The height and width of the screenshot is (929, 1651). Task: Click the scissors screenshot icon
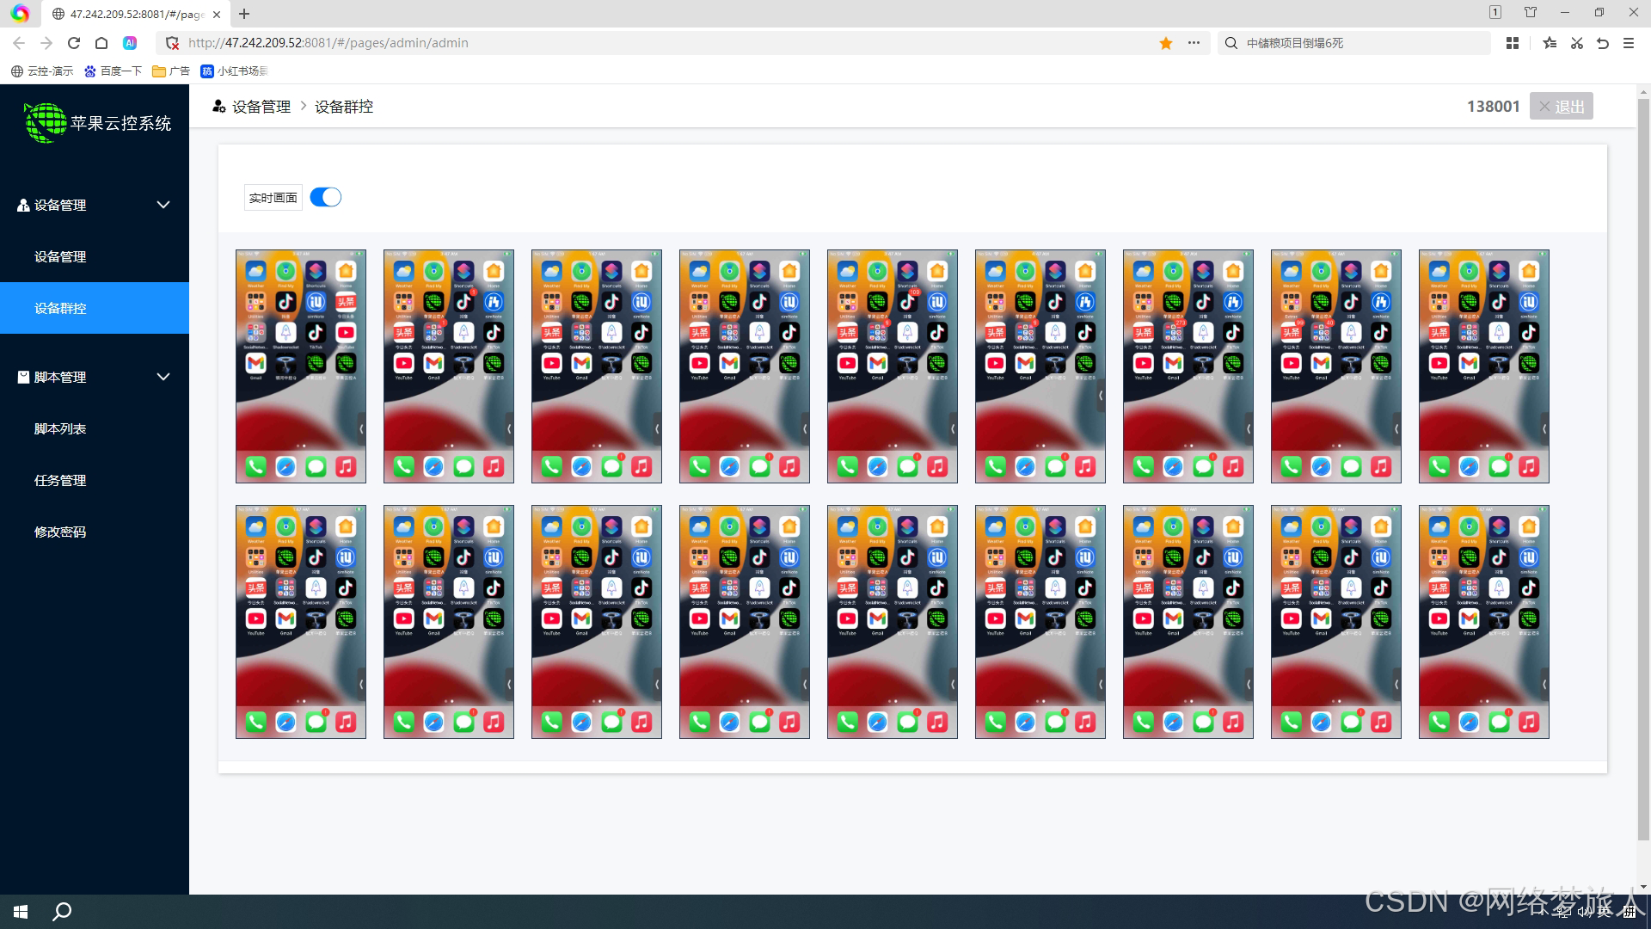pyautogui.click(x=1577, y=43)
